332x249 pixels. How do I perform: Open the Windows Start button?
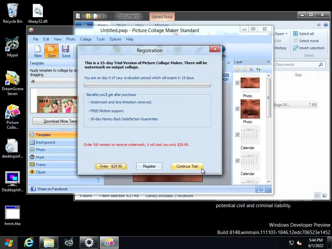8,243
